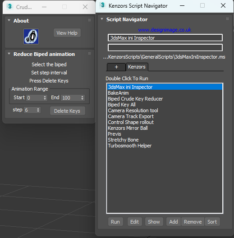Grab the About rollout drag handle
The height and width of the screenshot is (238, 234).
(x=89, y=20)
